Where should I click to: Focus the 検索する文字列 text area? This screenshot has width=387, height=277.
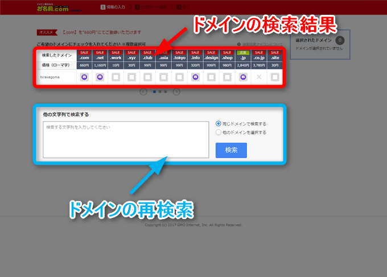[x=126, y=140]
